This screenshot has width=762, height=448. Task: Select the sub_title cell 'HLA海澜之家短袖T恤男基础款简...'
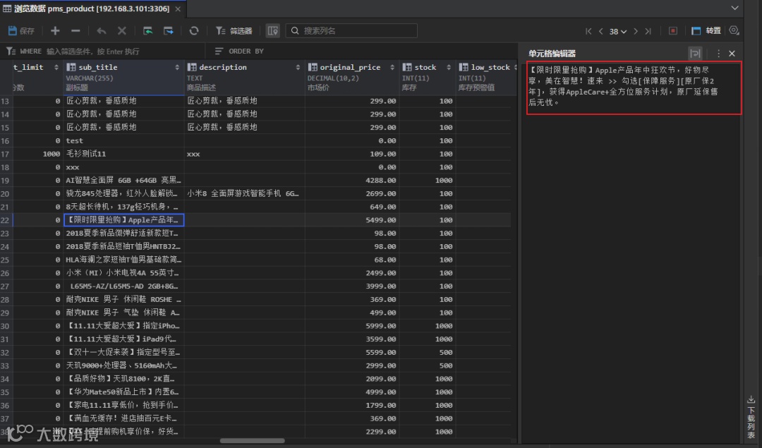(124, 260)
